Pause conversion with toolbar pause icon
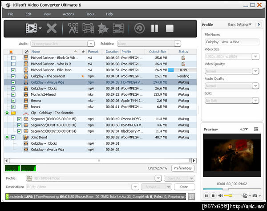Viewport: 267px width, 211px height. tap(154, 28)
